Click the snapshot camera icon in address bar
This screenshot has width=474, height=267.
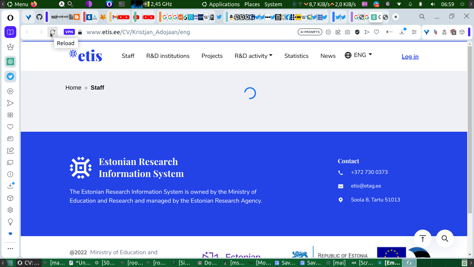(348, 32)
